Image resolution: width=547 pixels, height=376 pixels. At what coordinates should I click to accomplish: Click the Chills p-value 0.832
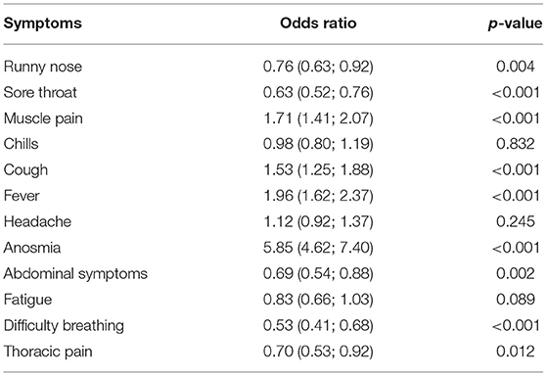pos(516,144)
